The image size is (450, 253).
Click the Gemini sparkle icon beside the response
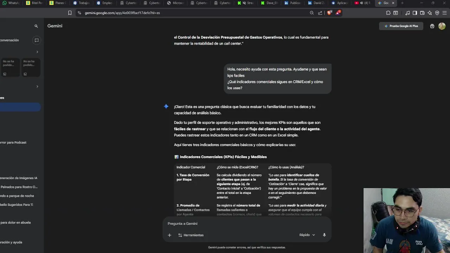pos(166,106)
